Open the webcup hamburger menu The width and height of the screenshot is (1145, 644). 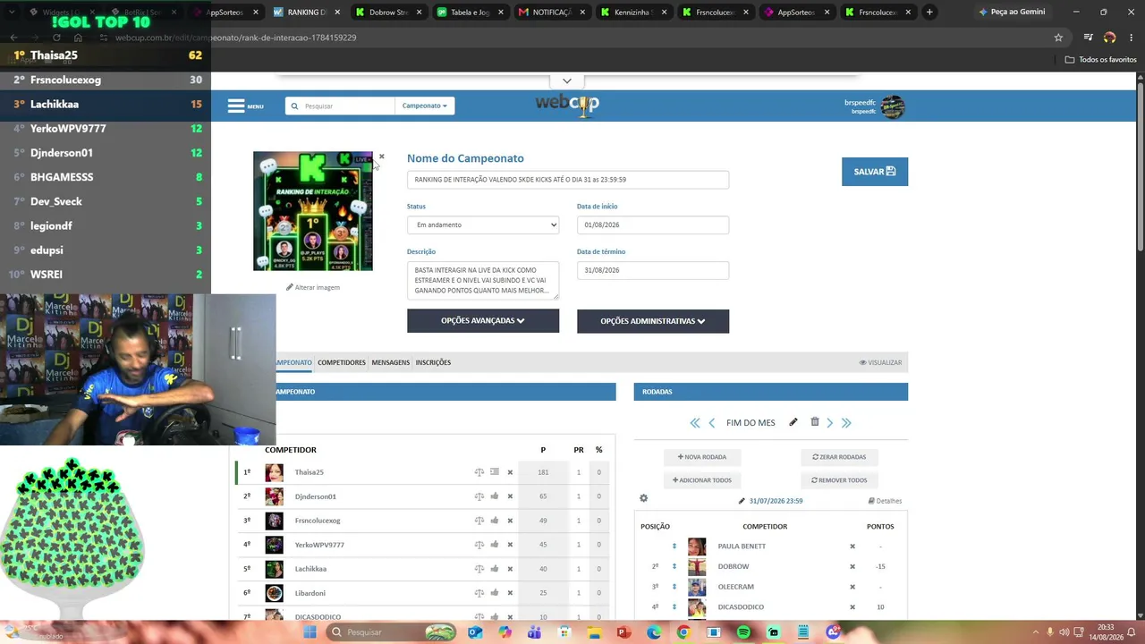(245, 106)
